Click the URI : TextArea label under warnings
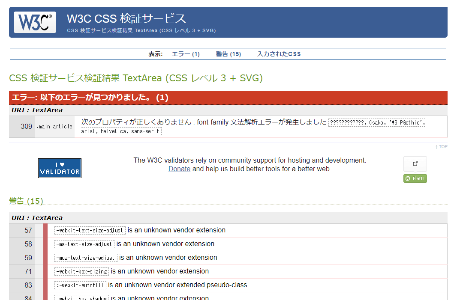 tap(37, 218)
